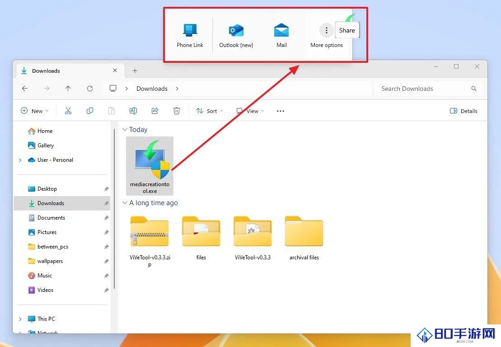Expand the This PC node

[20, 319]
